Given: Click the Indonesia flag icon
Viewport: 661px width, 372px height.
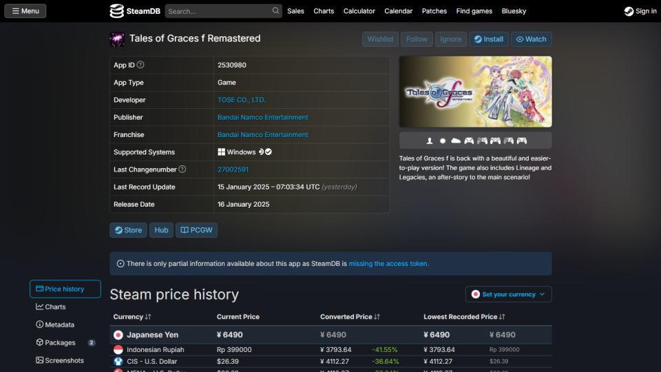Looking at the screenshot, I should click(118, 350).
